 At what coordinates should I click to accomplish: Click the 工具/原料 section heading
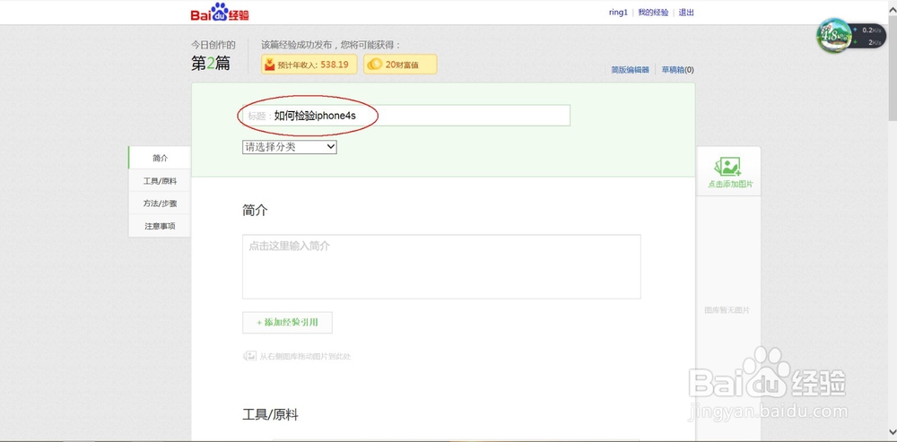coord(270,414)
